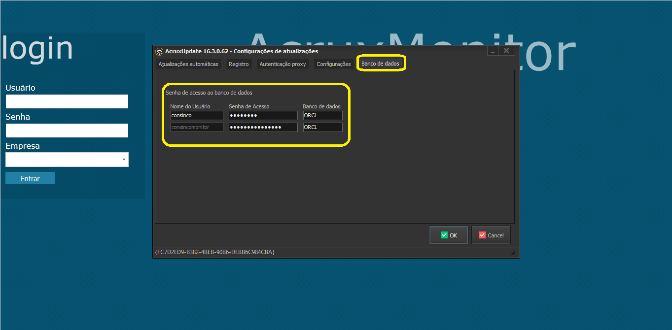Click the AcruxUpdate title bar icon
The image size is (672, 330).
pyautogui.click(x=159, y=51)
